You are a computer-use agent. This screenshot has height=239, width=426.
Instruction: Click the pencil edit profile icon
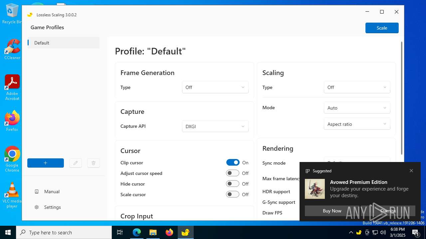[x=76, y=163]
